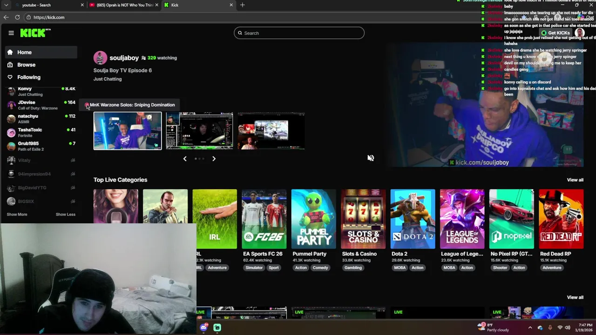596x335 pixels.
Task: Open Grub1985 channel in sidebar
Action: point(41,146)
